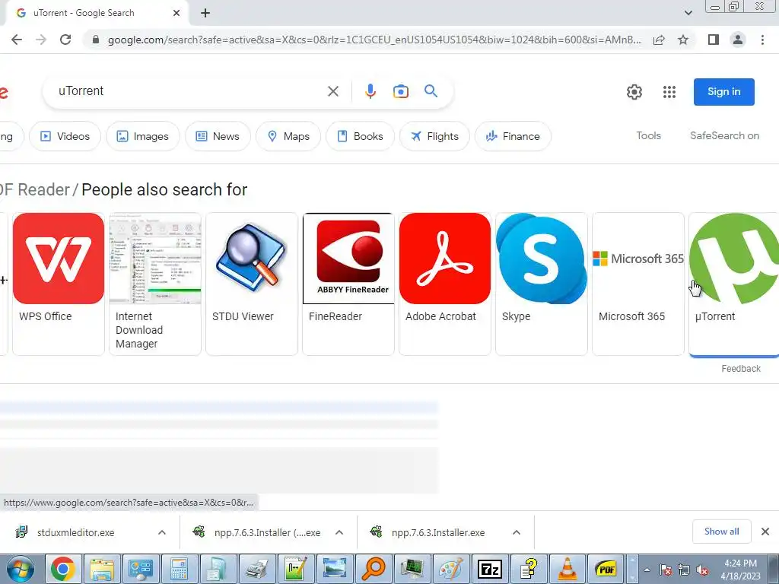Viewport: 779px width, 584px height.
Task: Close the downloads bar
Action: pyautogui.click(x=765, y=532)
